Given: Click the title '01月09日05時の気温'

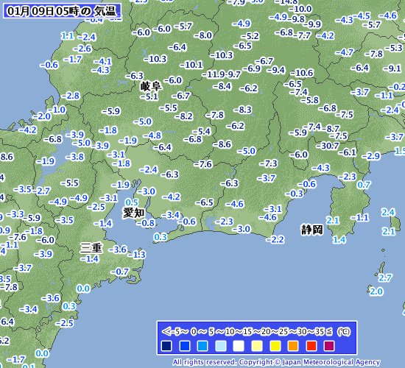Looking at the screenshot, I should [62, 11].
